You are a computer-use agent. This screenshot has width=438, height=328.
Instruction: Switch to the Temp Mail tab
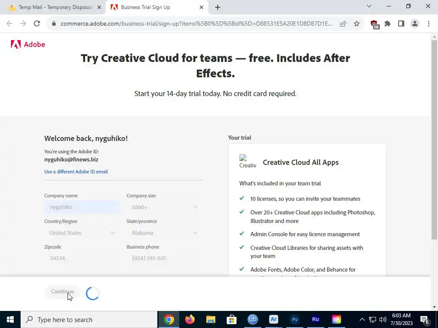click(53, 7)
